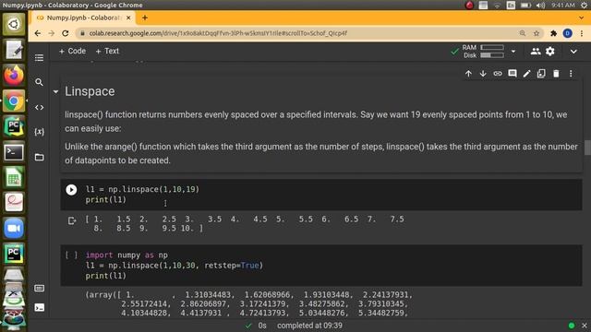Open Chrome tab search dropdown
591x332 pixels.
(581, 18)
